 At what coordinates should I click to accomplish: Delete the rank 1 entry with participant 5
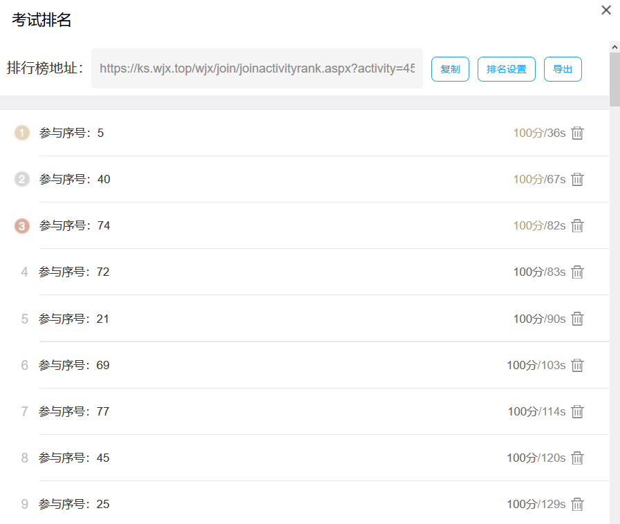click(x=577, y=133)
